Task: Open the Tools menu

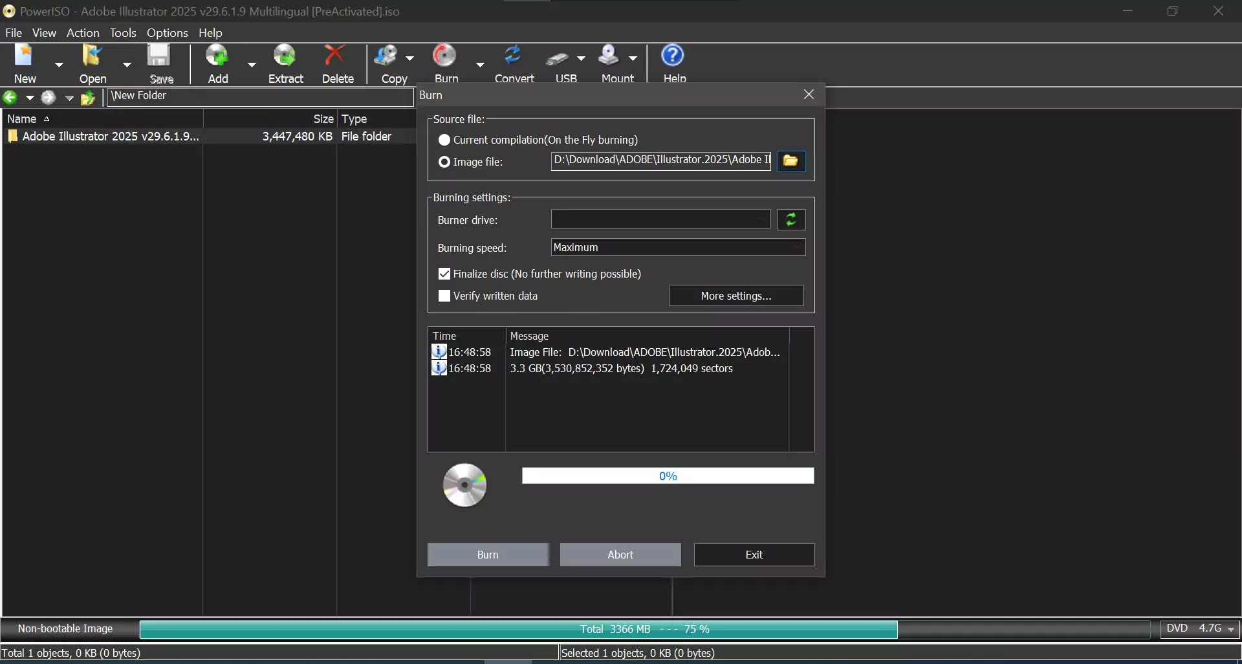Action: point(123,32)
